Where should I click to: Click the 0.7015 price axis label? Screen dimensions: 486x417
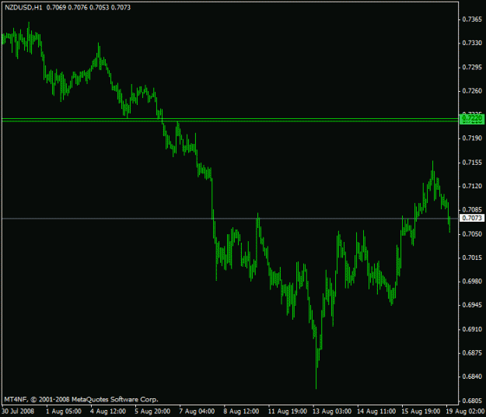pos(472,258)
